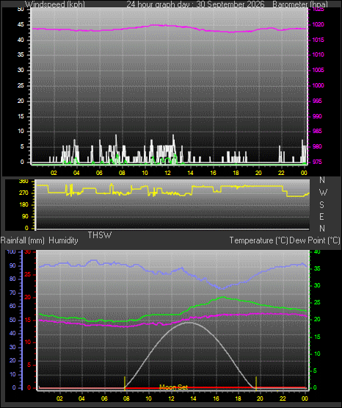Select the 985 barometer axis value
The width and height of the screenshot is (342, 408).
[317, 131]
